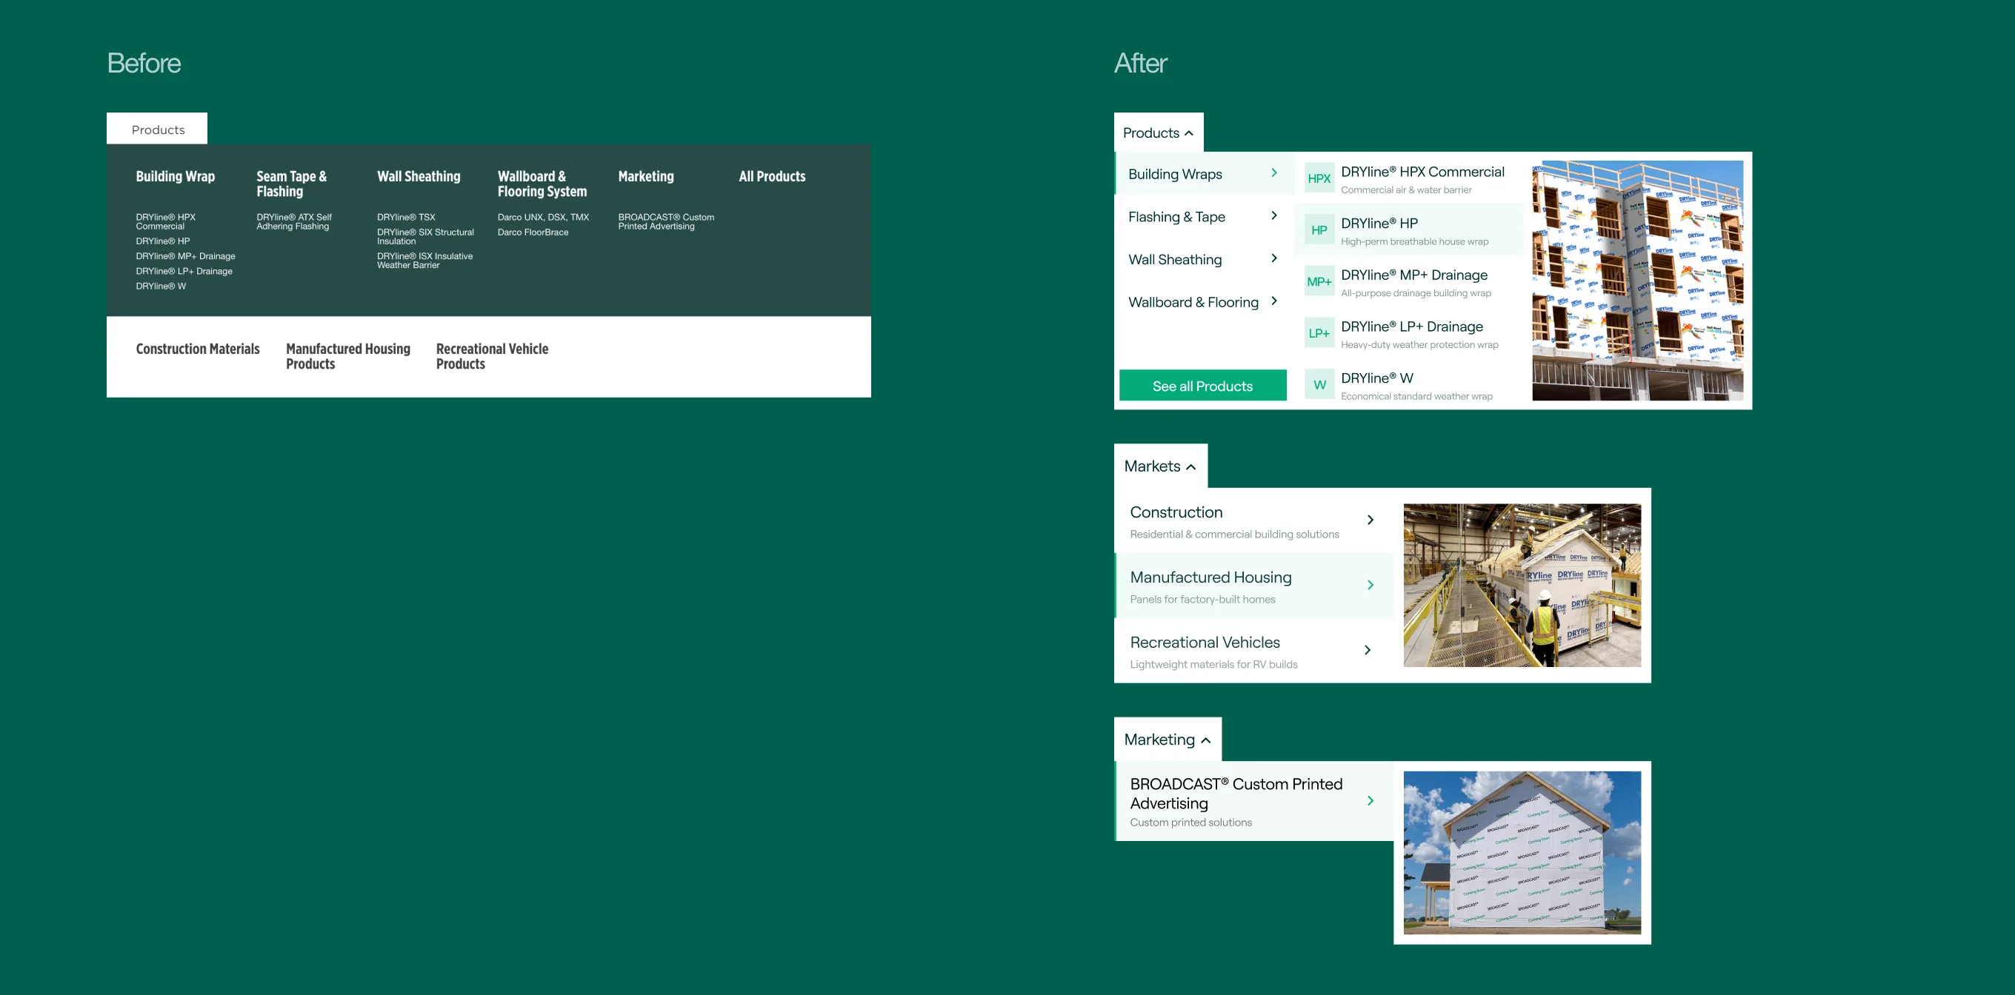
Task: Open Construction market via its chevron
Action: click(x=1370, y=520)
